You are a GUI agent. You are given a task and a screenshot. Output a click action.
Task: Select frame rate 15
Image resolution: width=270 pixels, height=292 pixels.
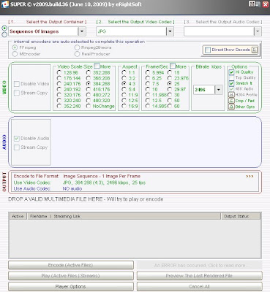[x=170, y=72]
